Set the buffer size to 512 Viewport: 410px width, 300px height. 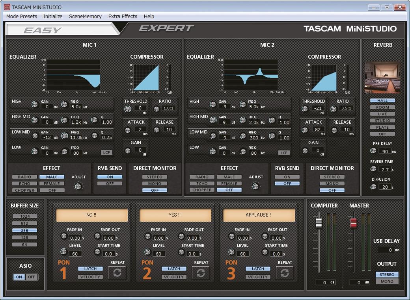[24, 223]
